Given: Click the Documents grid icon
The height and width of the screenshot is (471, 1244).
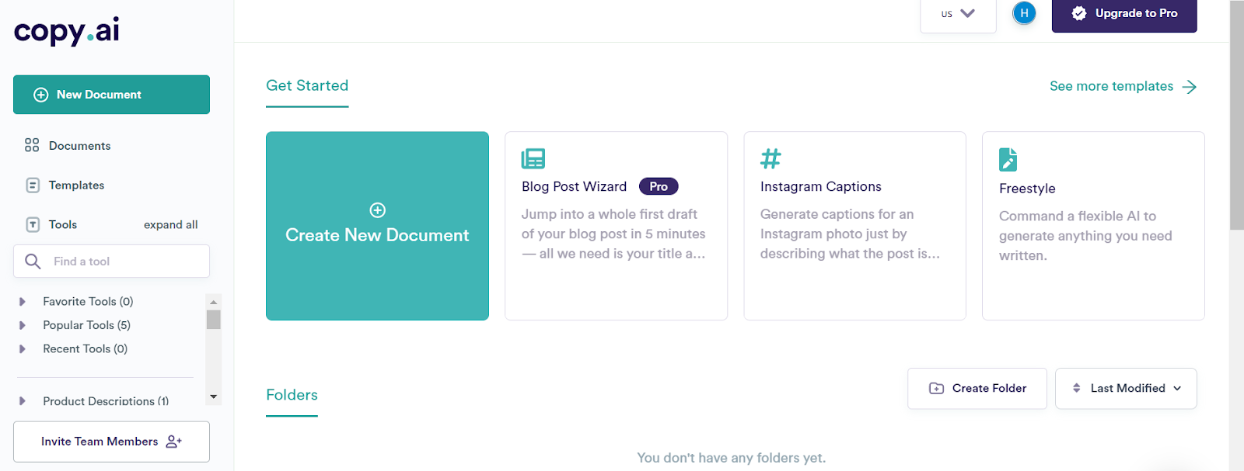Looking at the screenshot, I should [x=32, y=145].
